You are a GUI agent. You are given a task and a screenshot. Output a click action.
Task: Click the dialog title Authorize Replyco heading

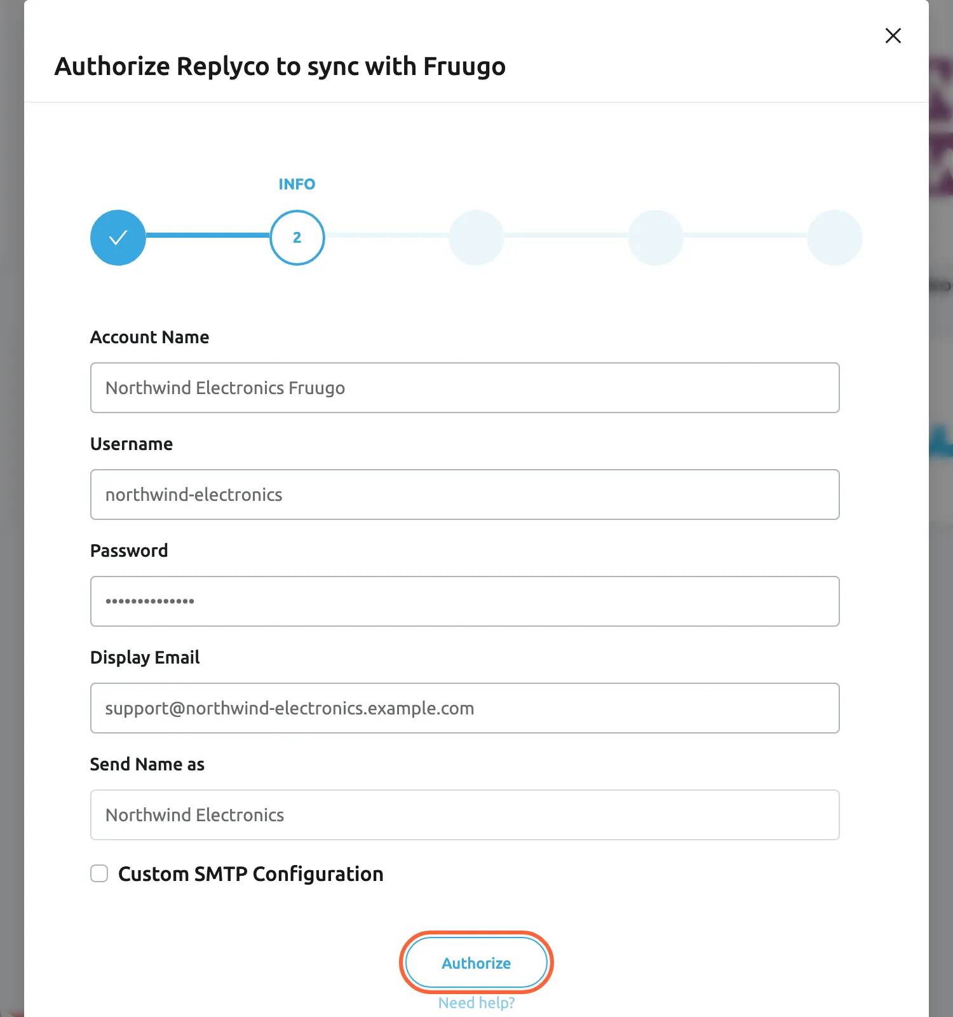point(280,66)
